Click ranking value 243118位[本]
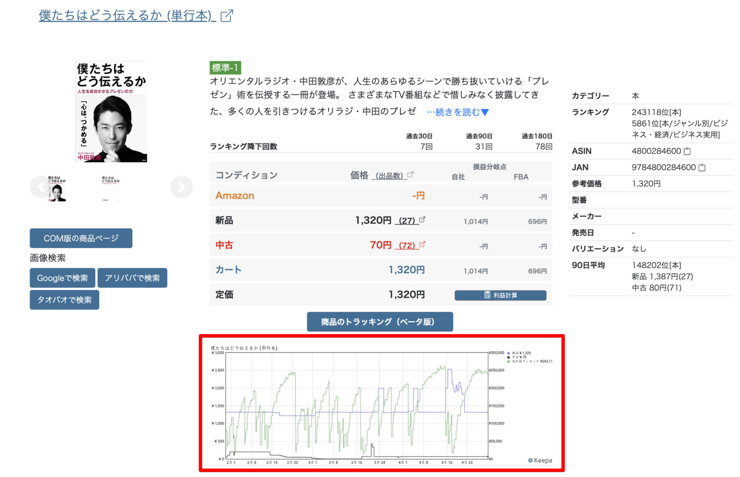Screen dimensions: 740x477 [x=657, y=112]
